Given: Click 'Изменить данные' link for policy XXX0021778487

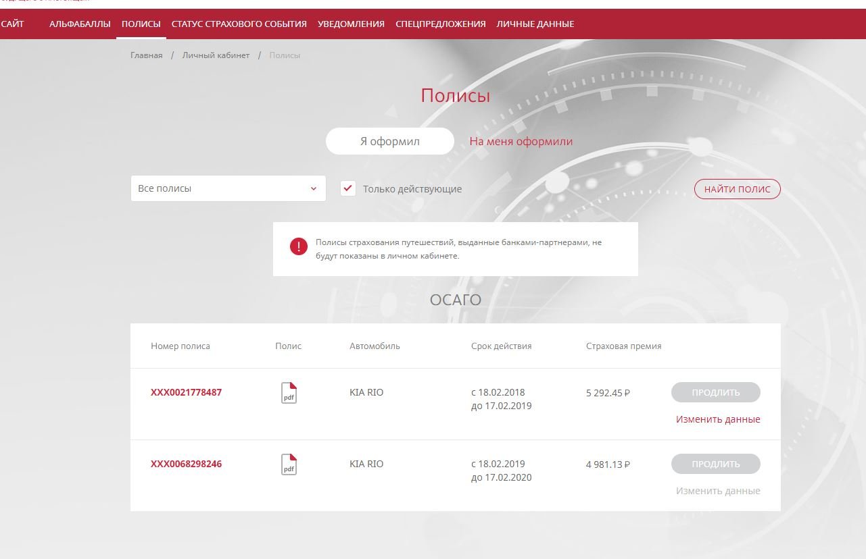Looking at the screenshot, I should click(x=717, y=419).
